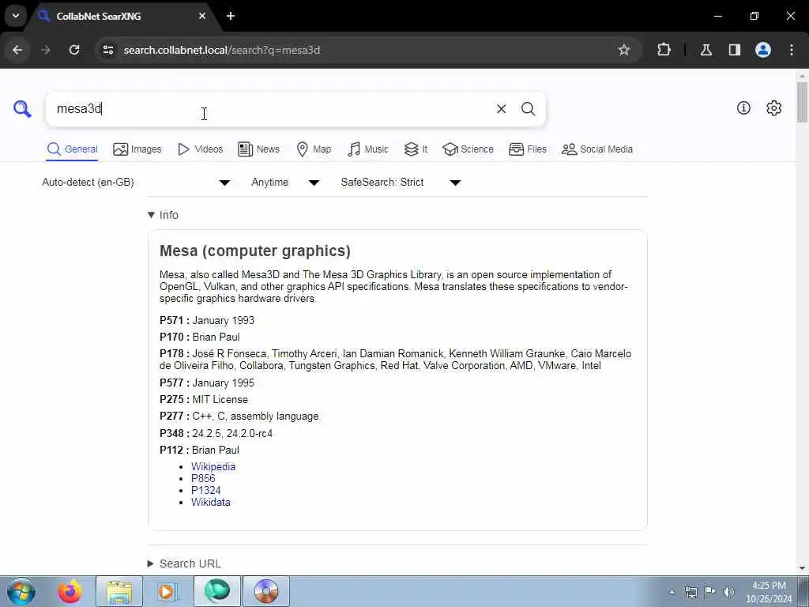Click the browser address bar URL
The width and height of the screenshot is (809, 607).
pyautogui.click(x=222, y=50)
